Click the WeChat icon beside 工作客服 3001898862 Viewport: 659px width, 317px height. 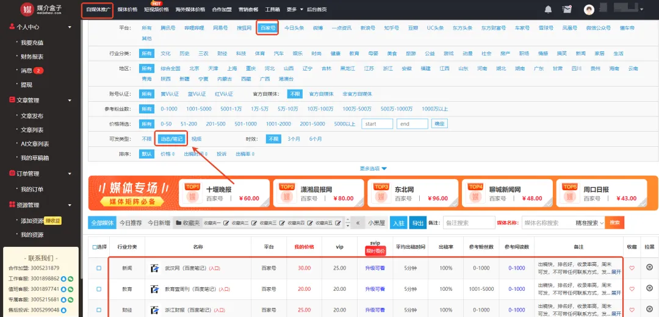(71, 279)
